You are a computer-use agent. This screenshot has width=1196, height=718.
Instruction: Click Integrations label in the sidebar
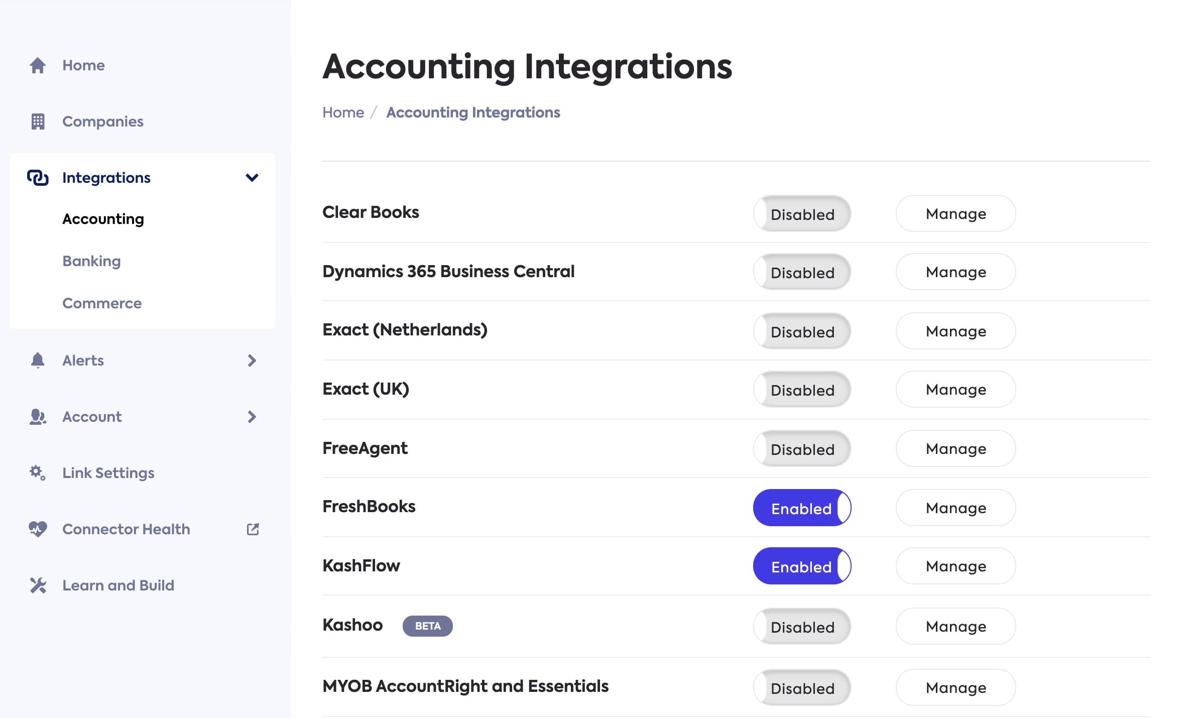point(106,178)
